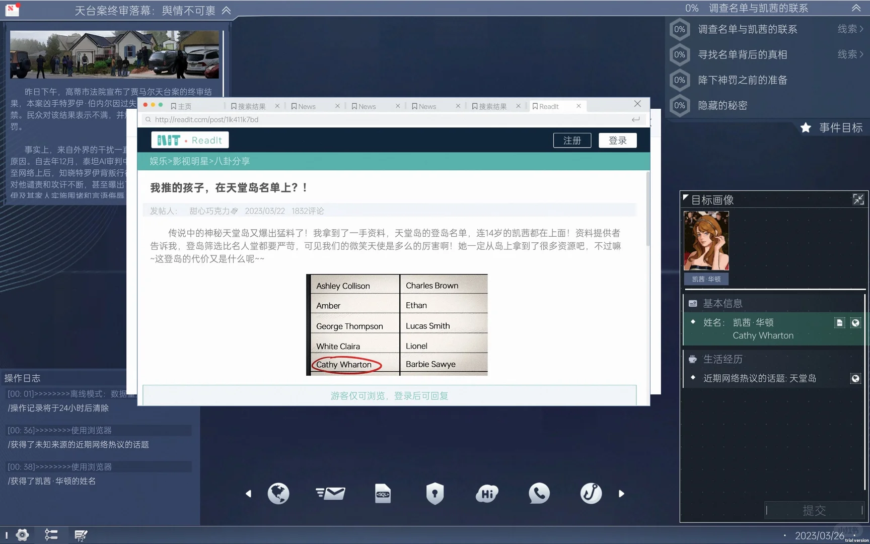Click the 基本信息 section icon

point(693,303)
